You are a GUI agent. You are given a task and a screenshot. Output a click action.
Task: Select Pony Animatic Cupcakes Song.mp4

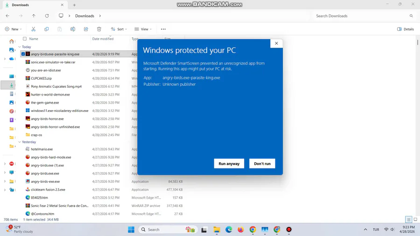56,86
